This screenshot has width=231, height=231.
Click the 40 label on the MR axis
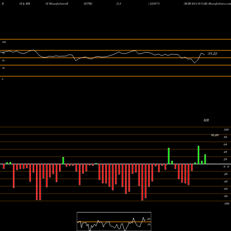pyautogui.click(x=225, y=152)
